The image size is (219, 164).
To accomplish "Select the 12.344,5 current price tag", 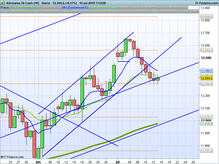I will coord(206,78).
